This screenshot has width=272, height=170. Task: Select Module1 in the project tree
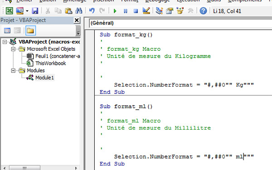(x=44, y=78)
